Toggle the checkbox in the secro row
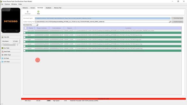The image size is (187, 105). pyautogui.click(x=25, y=44)
